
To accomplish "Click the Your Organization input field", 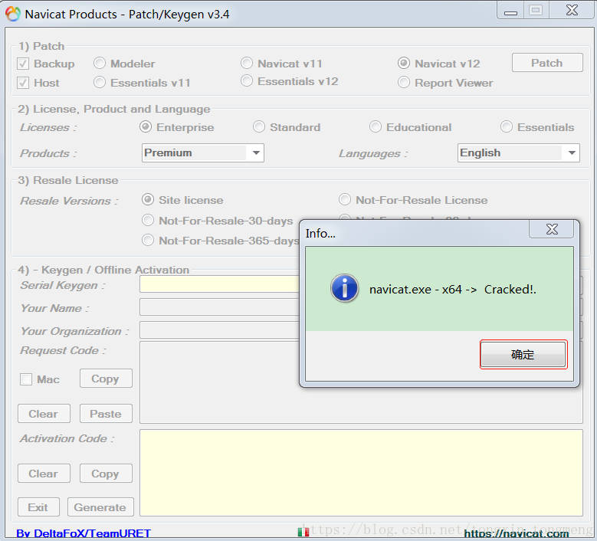I will pos(220,330).
